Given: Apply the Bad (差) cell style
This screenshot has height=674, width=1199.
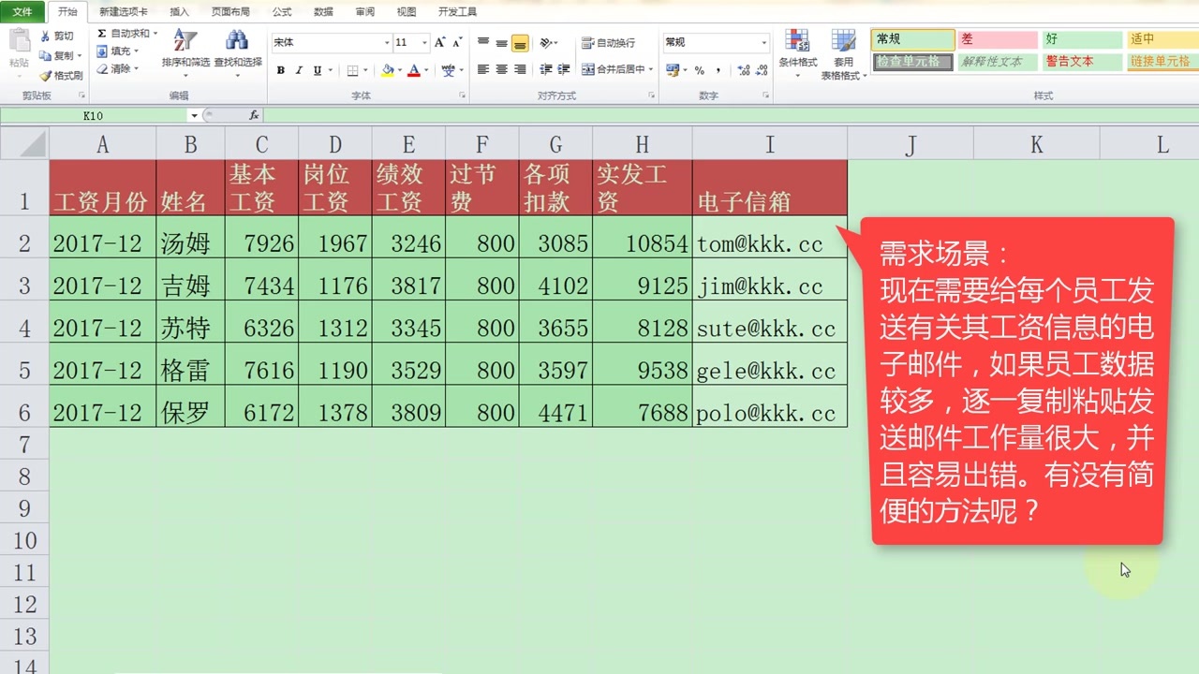Looking at the screenshot, I should point(999,39).
